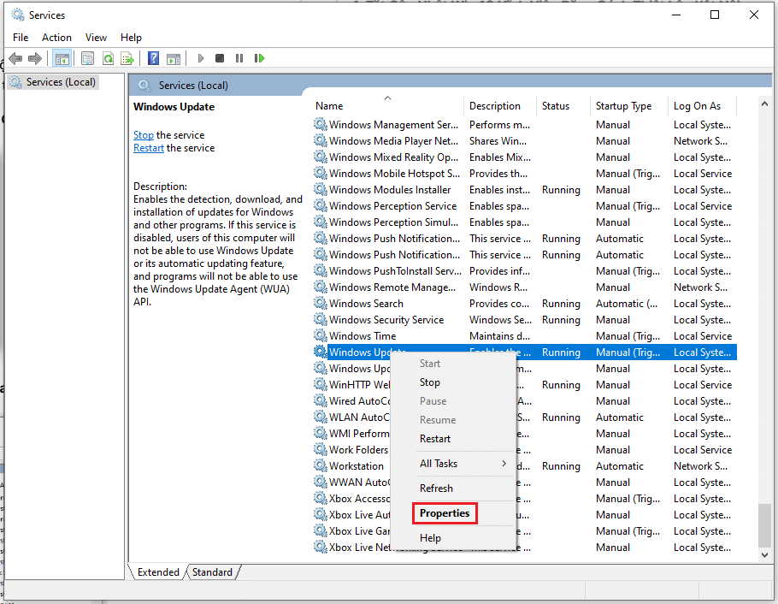Click the gear icon beside WLAN AutoConfig row

point(321,417)
